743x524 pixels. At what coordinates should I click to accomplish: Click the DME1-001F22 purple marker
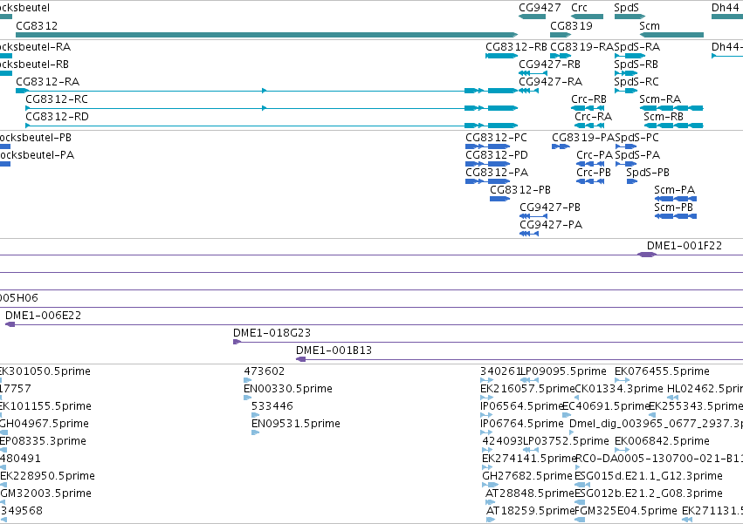point(647,255)
